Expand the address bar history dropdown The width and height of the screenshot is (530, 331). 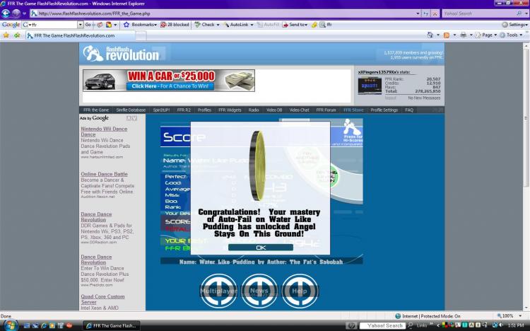point(418,13)
